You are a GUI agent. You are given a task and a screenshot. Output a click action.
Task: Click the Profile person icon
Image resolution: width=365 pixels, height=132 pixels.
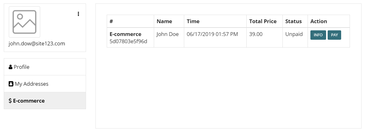[10, 67]
